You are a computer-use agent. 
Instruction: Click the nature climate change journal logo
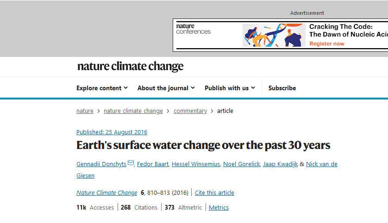[131, 67]
